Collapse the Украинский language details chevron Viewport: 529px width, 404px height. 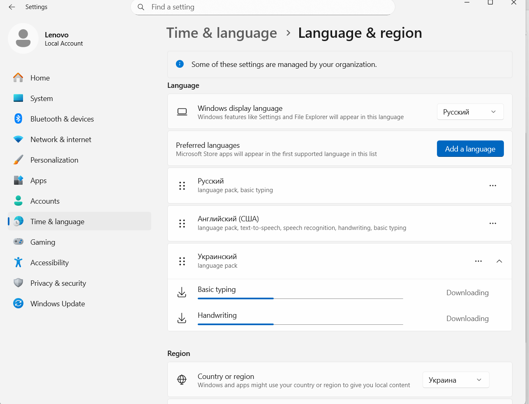click(499, 261)
